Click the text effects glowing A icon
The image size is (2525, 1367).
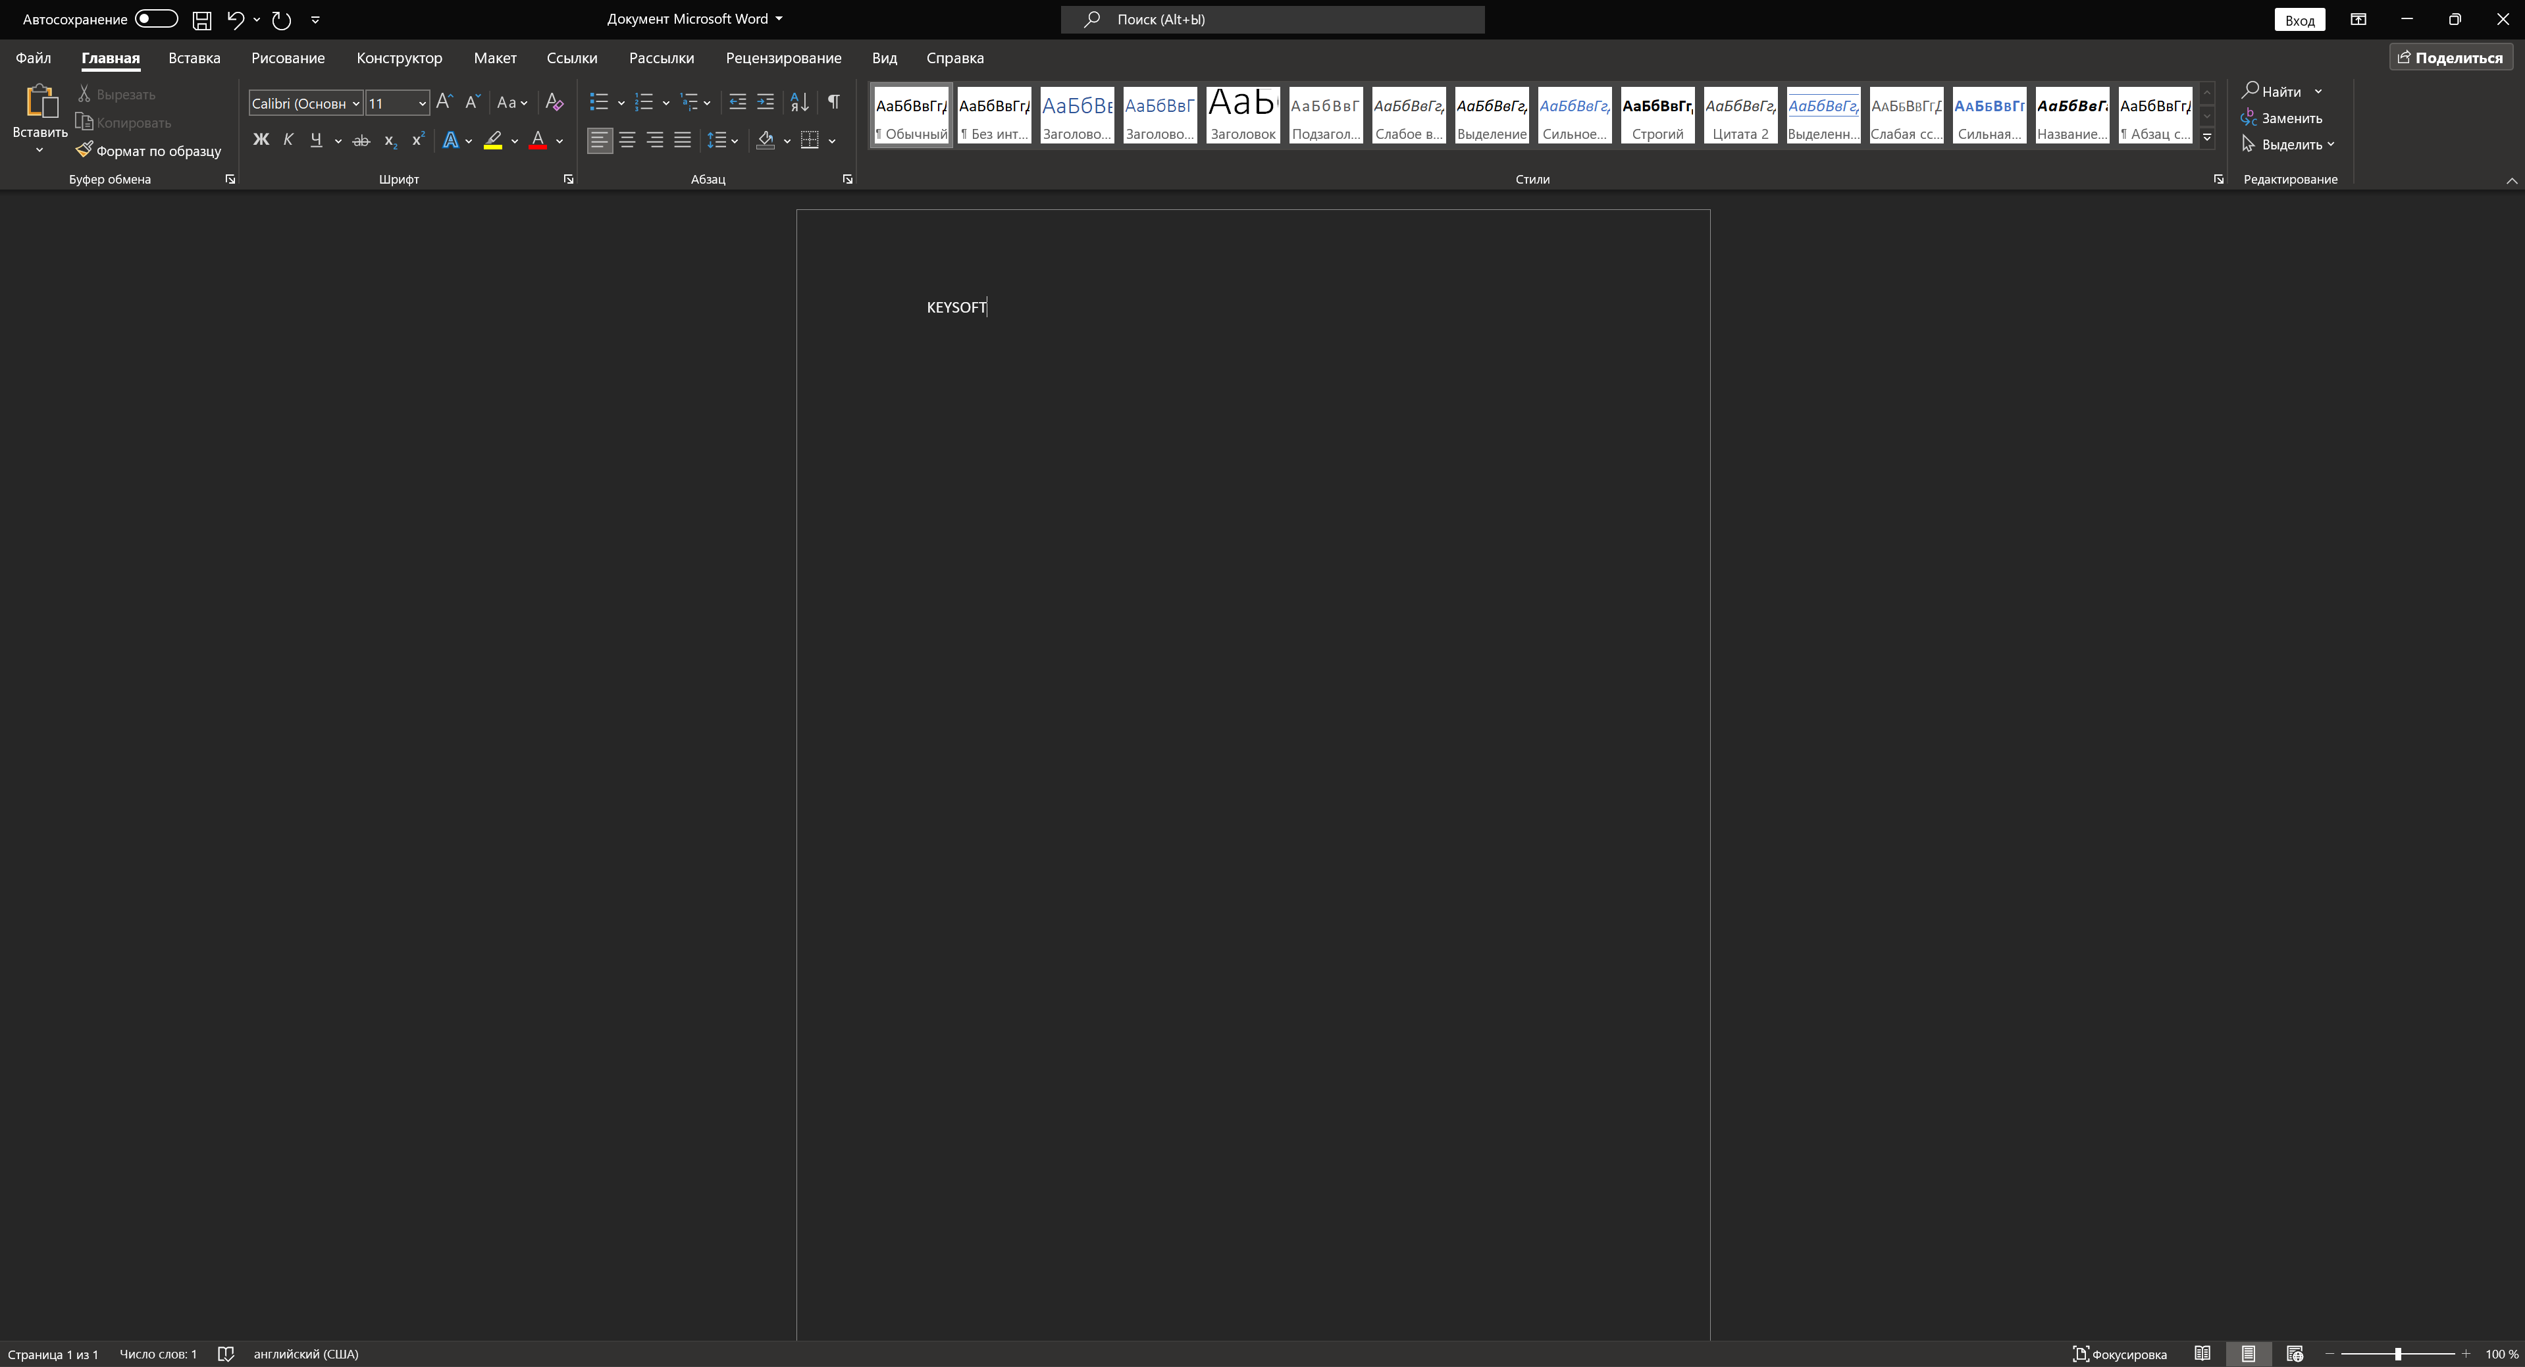[x=450, y=140]
